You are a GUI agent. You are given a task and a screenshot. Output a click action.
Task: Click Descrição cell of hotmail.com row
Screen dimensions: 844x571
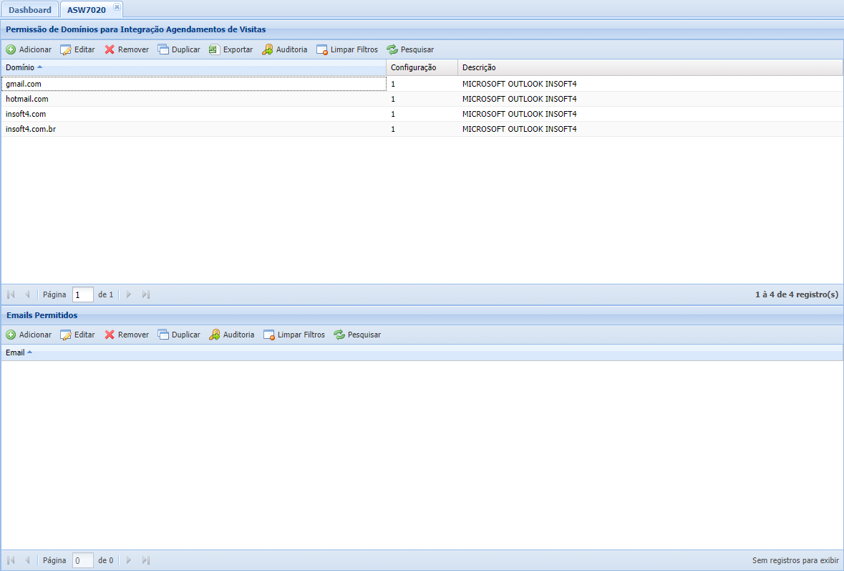pos(650,99)
